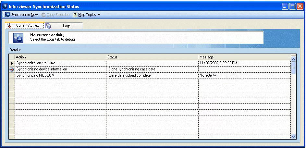Select the Synchronization start time cell
The image size is (306, 148).
click(60, 63)
